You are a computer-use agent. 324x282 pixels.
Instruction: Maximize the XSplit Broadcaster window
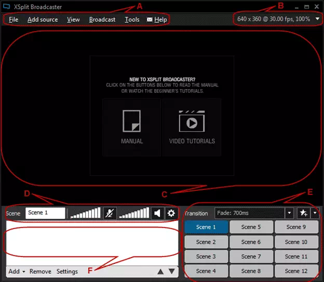tap(307, 7)
